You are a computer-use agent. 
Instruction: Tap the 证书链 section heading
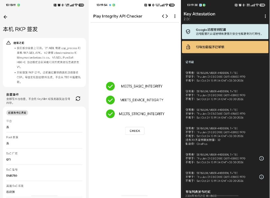click(190, 62)
